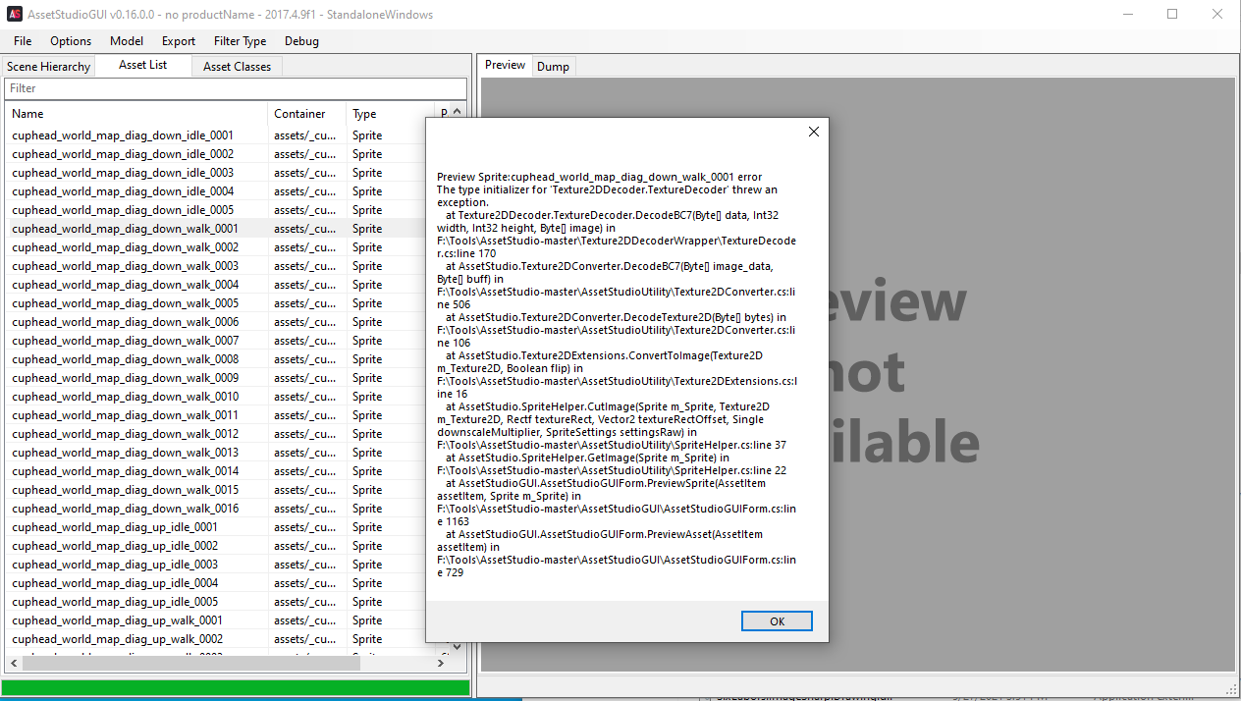The height and width of the screenshot is (701, 1241).
Task: Click the Filter input field
Action: click(x=236, y=88)
